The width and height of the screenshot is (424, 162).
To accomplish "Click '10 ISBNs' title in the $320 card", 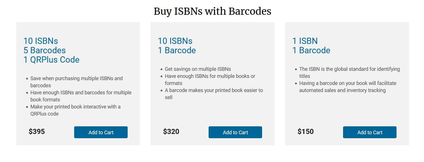I will 175,41.
